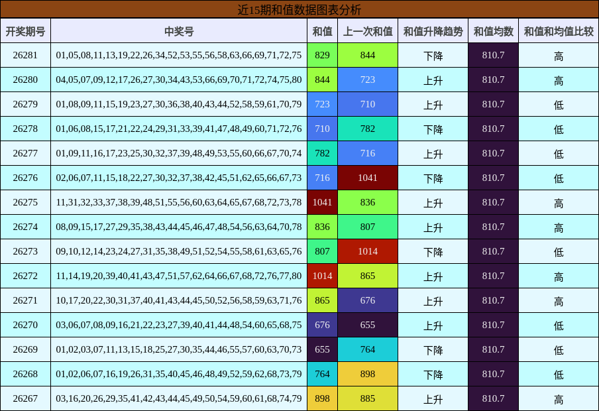Screen dimensions: 599x411
Task: Select 和值 cell 723 in row 26279
Action: (x=323, y=104)
